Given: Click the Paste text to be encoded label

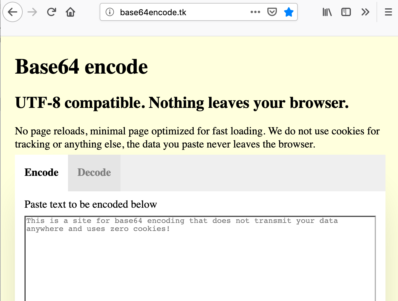Looking at the screenshot, I should coord(90,204).
